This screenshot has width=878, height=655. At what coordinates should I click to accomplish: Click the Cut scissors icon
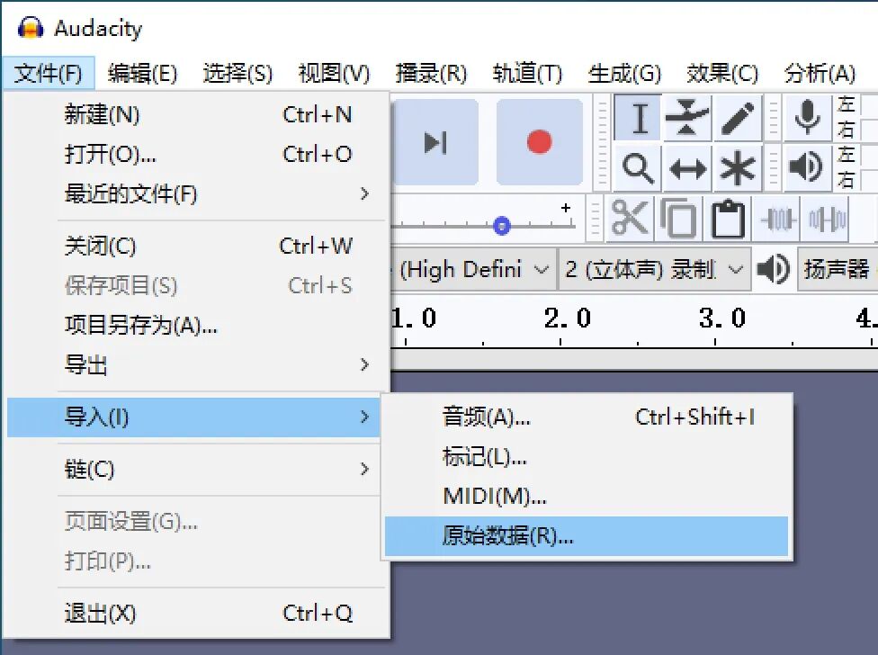[630, 219]
